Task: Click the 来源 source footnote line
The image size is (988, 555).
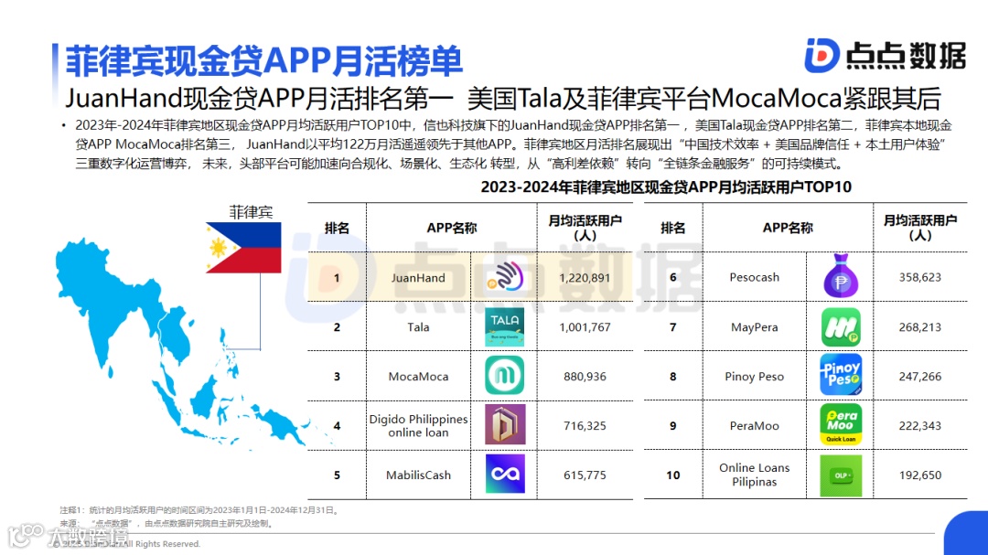Action: pos(167,524)
